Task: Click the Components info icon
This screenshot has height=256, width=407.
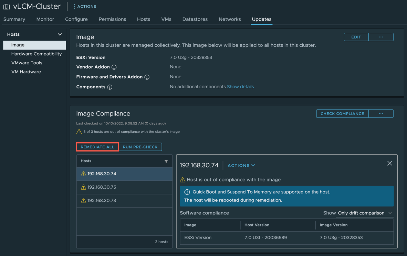Action: point(110,87)
